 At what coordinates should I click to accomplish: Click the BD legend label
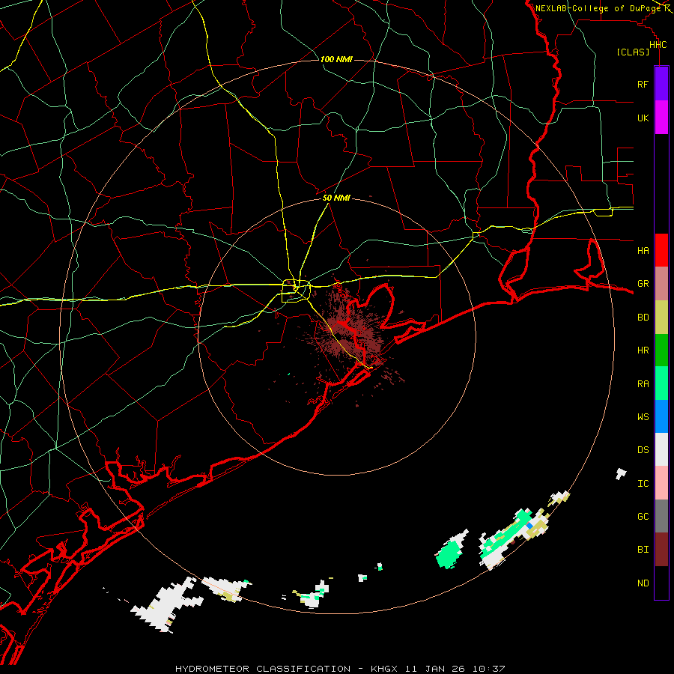coord(643,318)
